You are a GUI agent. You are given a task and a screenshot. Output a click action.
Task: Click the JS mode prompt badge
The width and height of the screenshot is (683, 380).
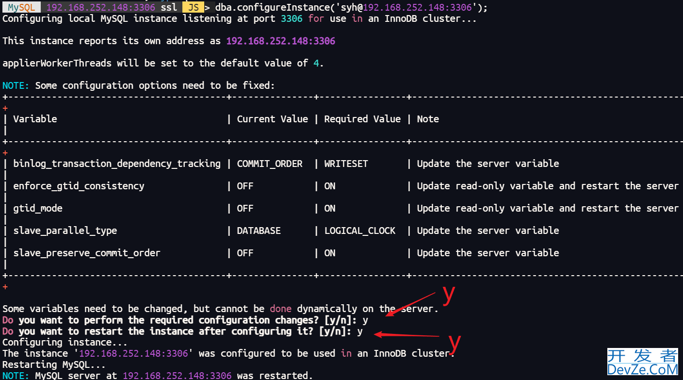pyautogui.click(x=193, y=7)
